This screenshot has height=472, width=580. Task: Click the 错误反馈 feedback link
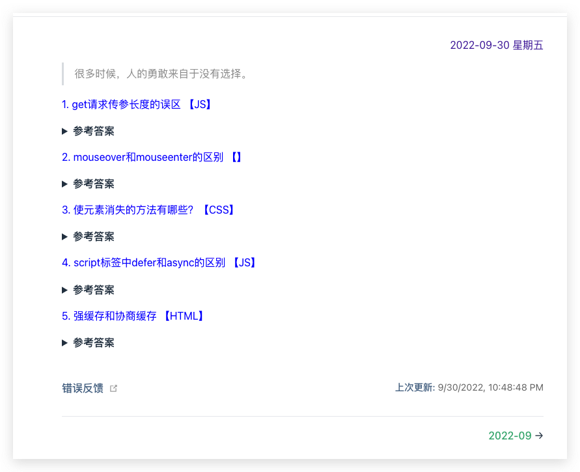pyautogui.click(x=83, y=388)
